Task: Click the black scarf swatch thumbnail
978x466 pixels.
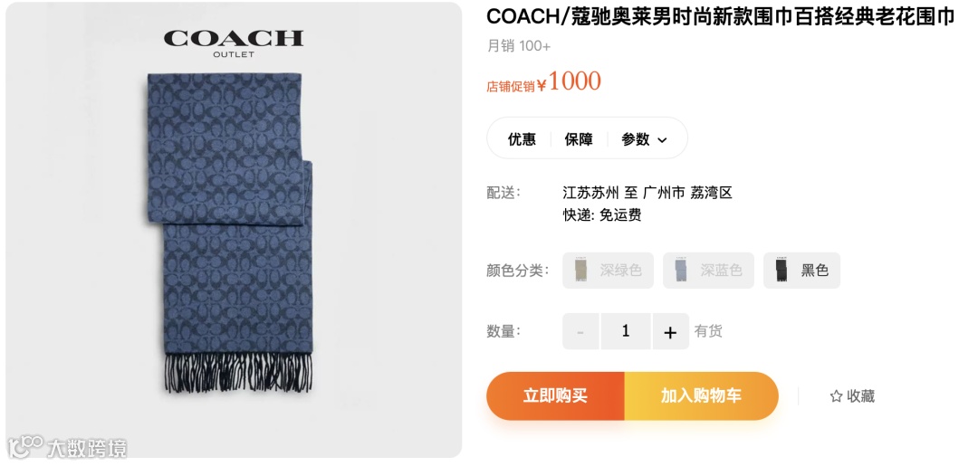Action: [781, 271]
